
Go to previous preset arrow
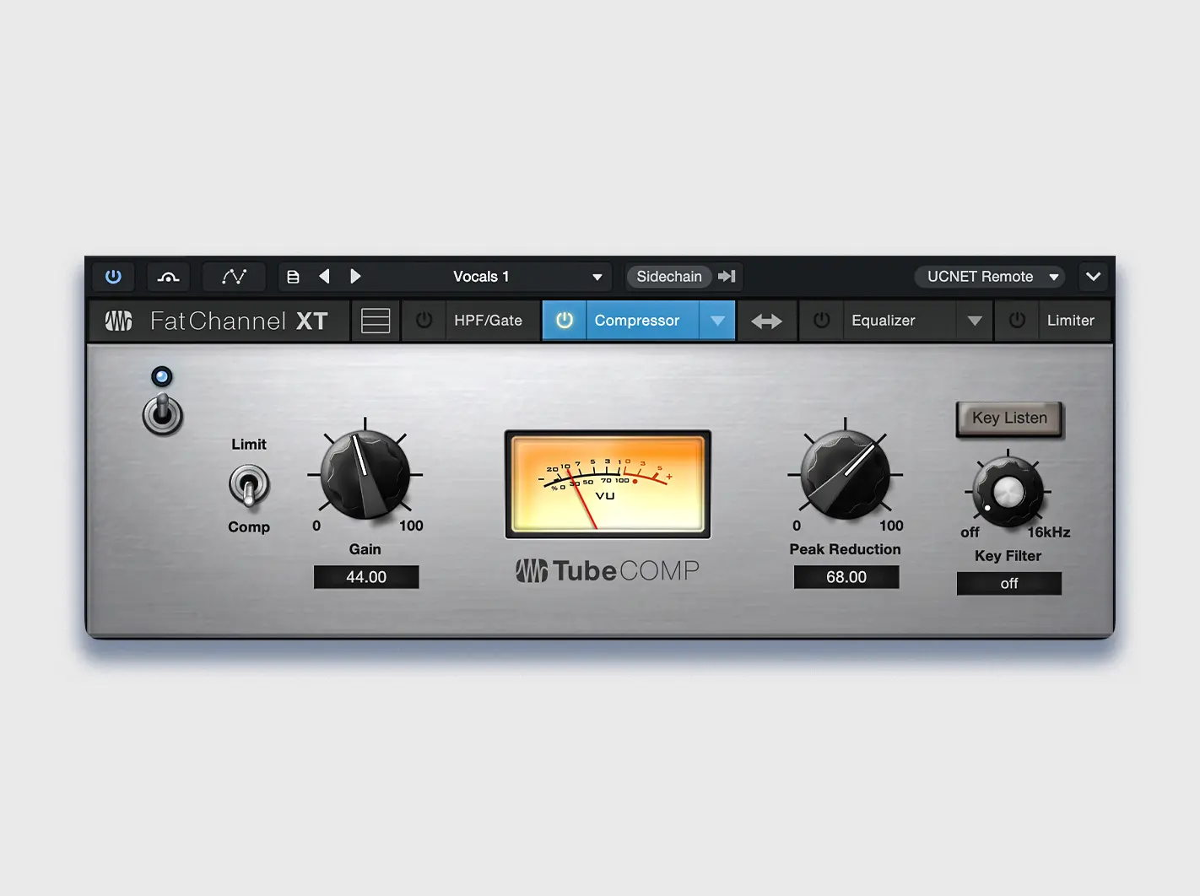coord(324,277)
